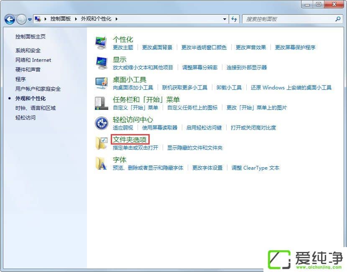Select 系统和安全 in the left sidebar
The image size is (347, 272).
[28, 51]
